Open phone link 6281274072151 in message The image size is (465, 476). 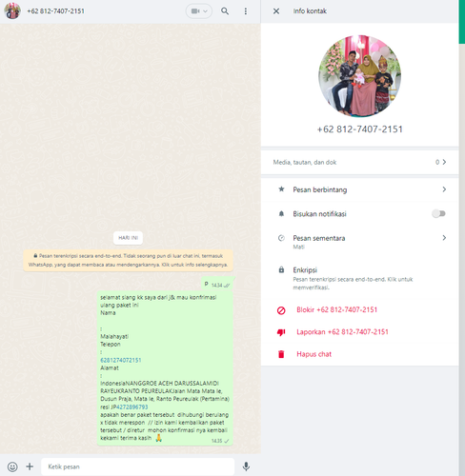121,360
